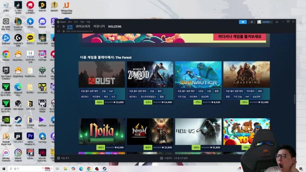The width and height of the screenshot is (306, 172).
Task: Open the Steam desktop shortcut
Action: [18, 121]
